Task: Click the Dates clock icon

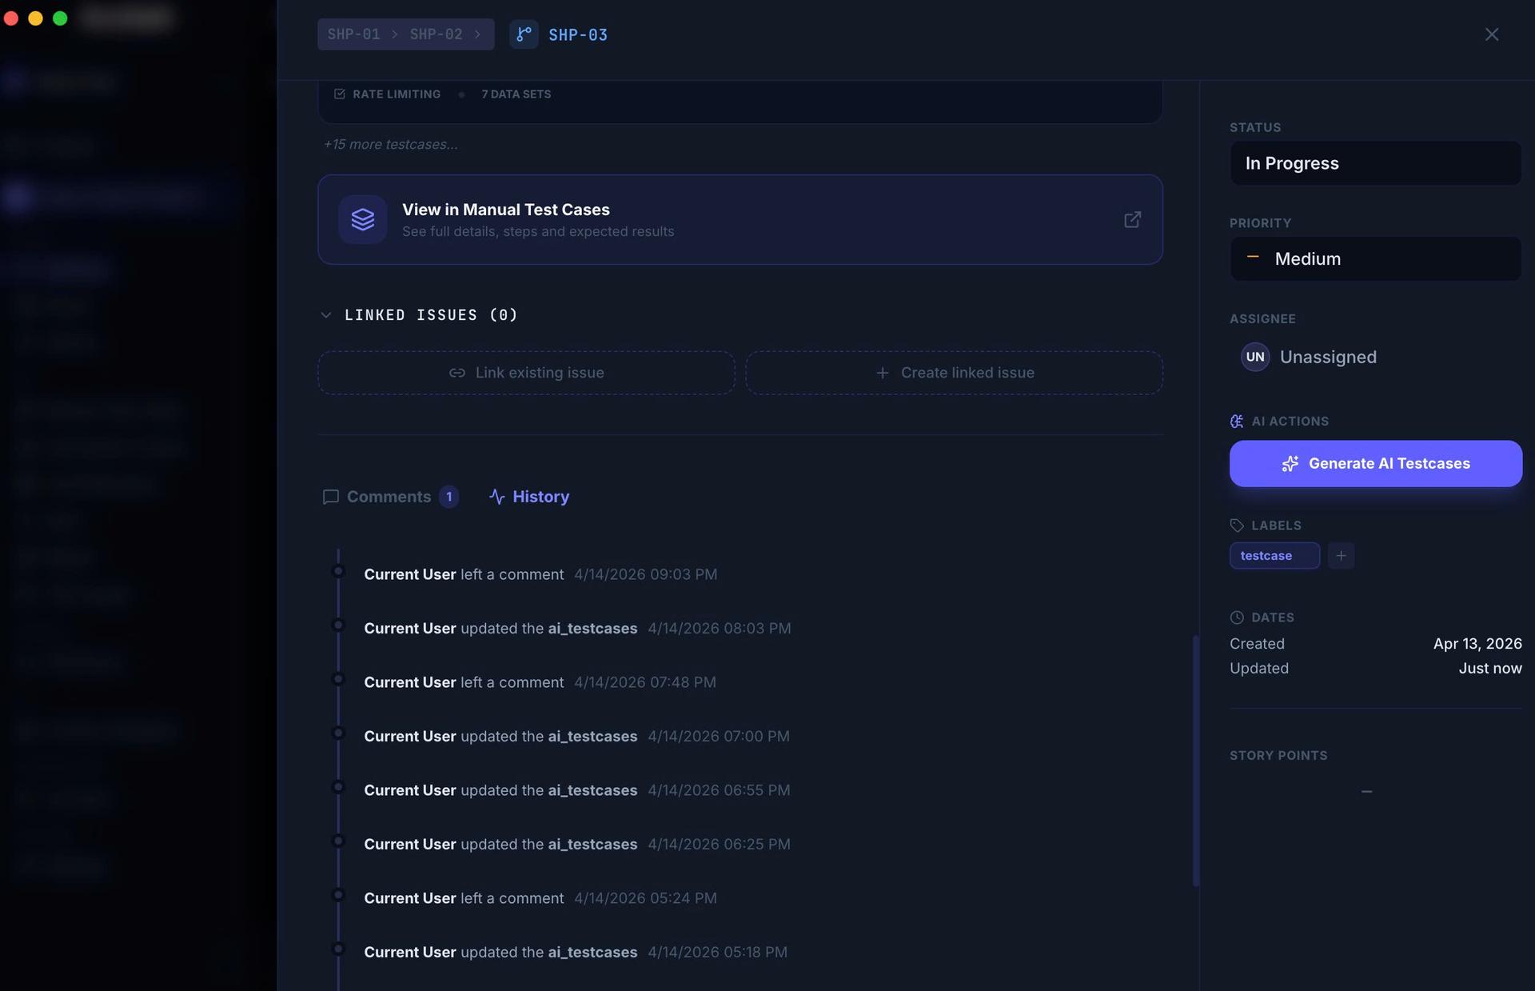Action: tap(1237, 617)
